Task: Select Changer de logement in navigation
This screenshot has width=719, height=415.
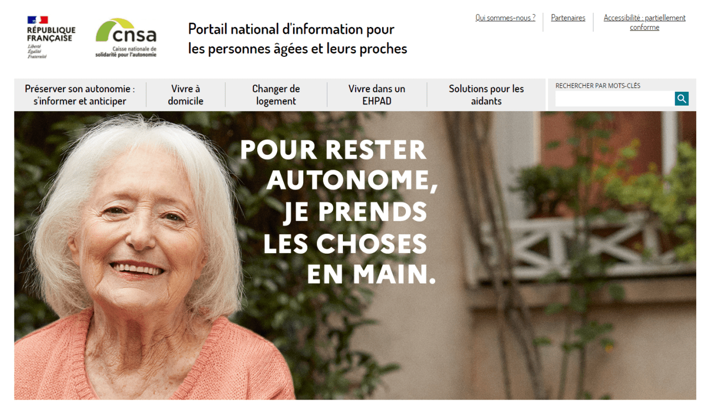Action: point(276,95)
